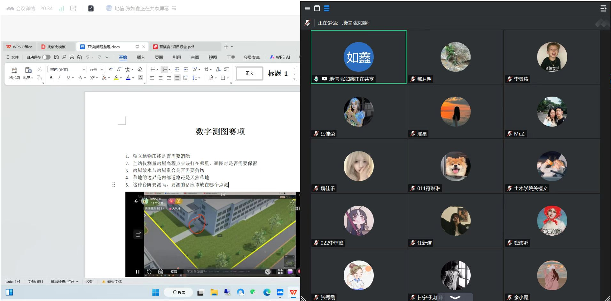Apply the 标题 1 heading style

point(278,73)
